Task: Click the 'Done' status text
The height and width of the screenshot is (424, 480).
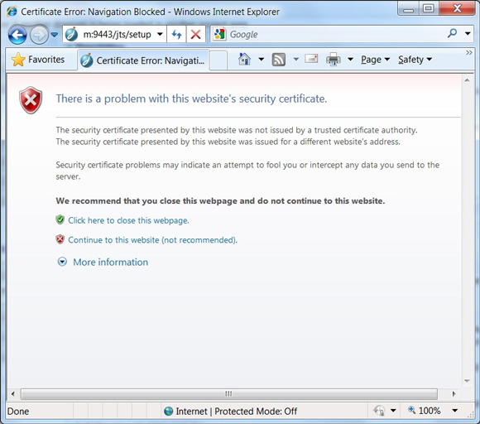Action: pyautogui.click(x=18, y=411)
